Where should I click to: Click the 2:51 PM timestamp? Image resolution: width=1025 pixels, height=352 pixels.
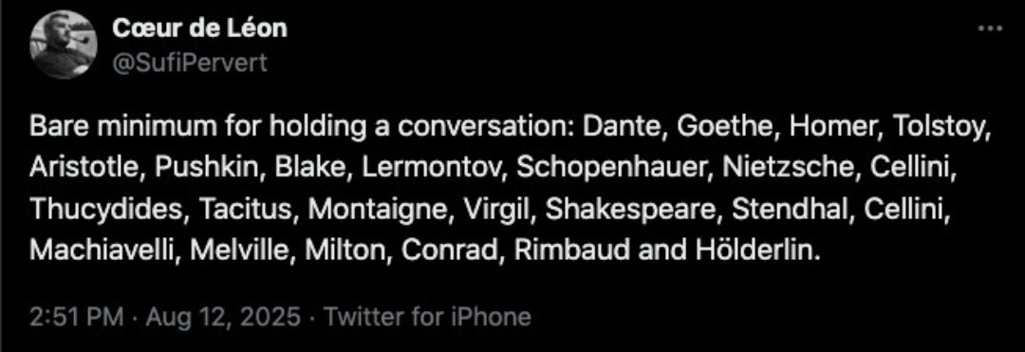click(77, 318)
